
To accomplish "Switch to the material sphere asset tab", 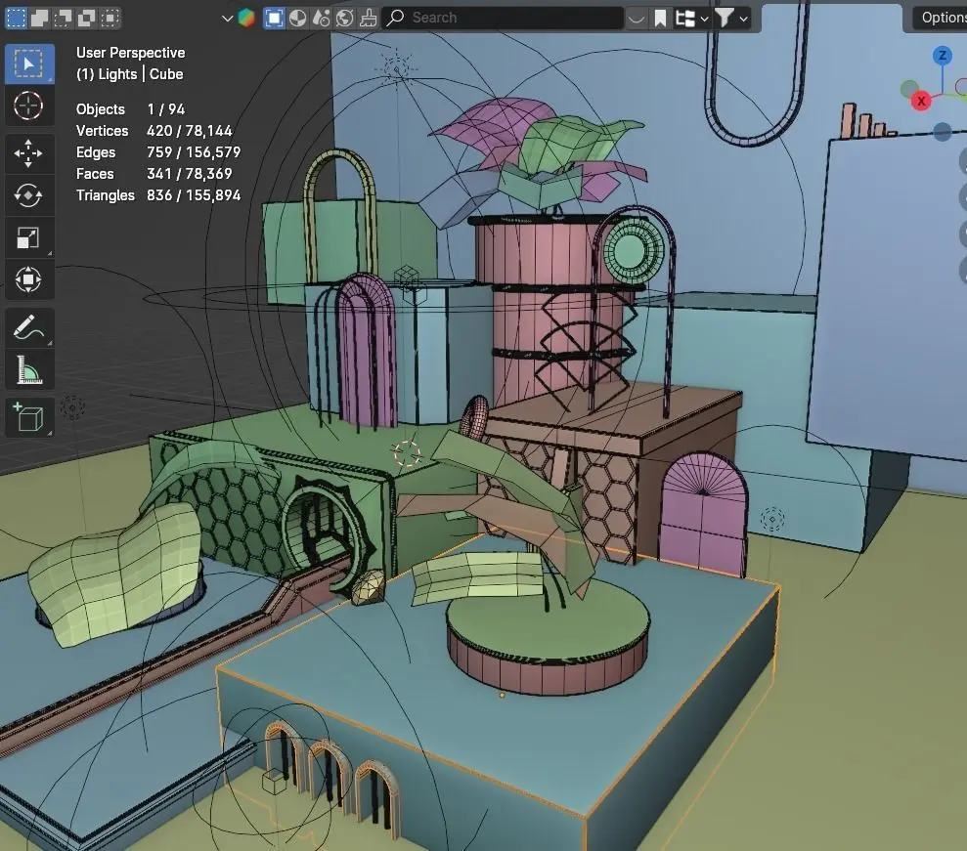I will pyautogui.click(x=298, y=19).
